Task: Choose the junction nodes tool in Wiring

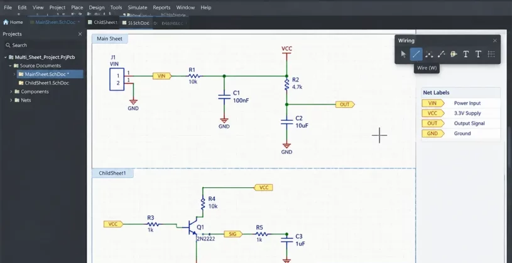Action: [428, 54]
